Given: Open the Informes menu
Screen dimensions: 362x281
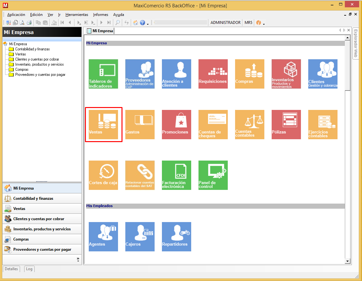Looking at the screenshot, I should click(101, 15).
